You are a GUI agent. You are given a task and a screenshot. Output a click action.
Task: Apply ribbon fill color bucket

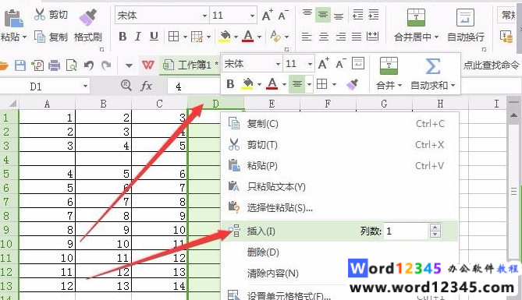[225, 37]
